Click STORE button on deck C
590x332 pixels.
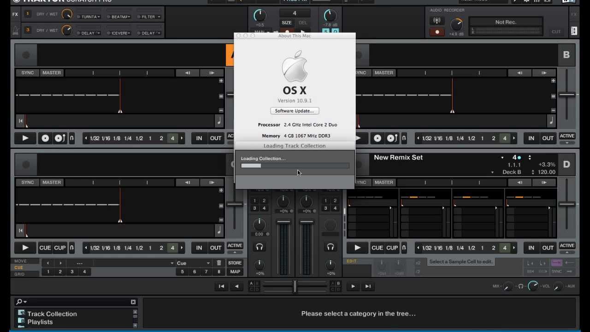click(x=235, y=263)
